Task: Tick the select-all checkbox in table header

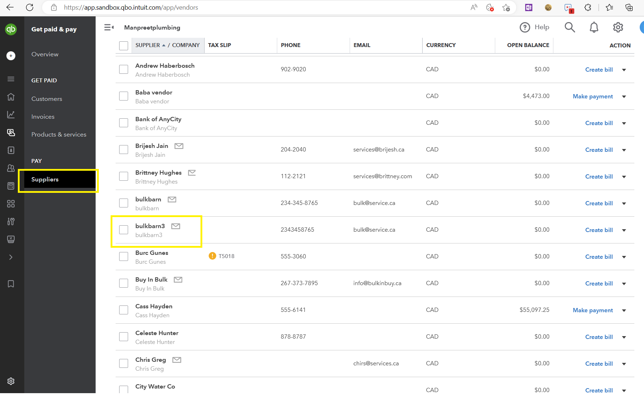Action: point(123,46)
